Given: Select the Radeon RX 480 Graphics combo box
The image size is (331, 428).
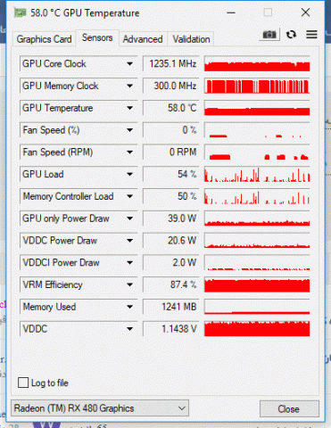Looking at the screenshot, I should click(x=100, y=408).
